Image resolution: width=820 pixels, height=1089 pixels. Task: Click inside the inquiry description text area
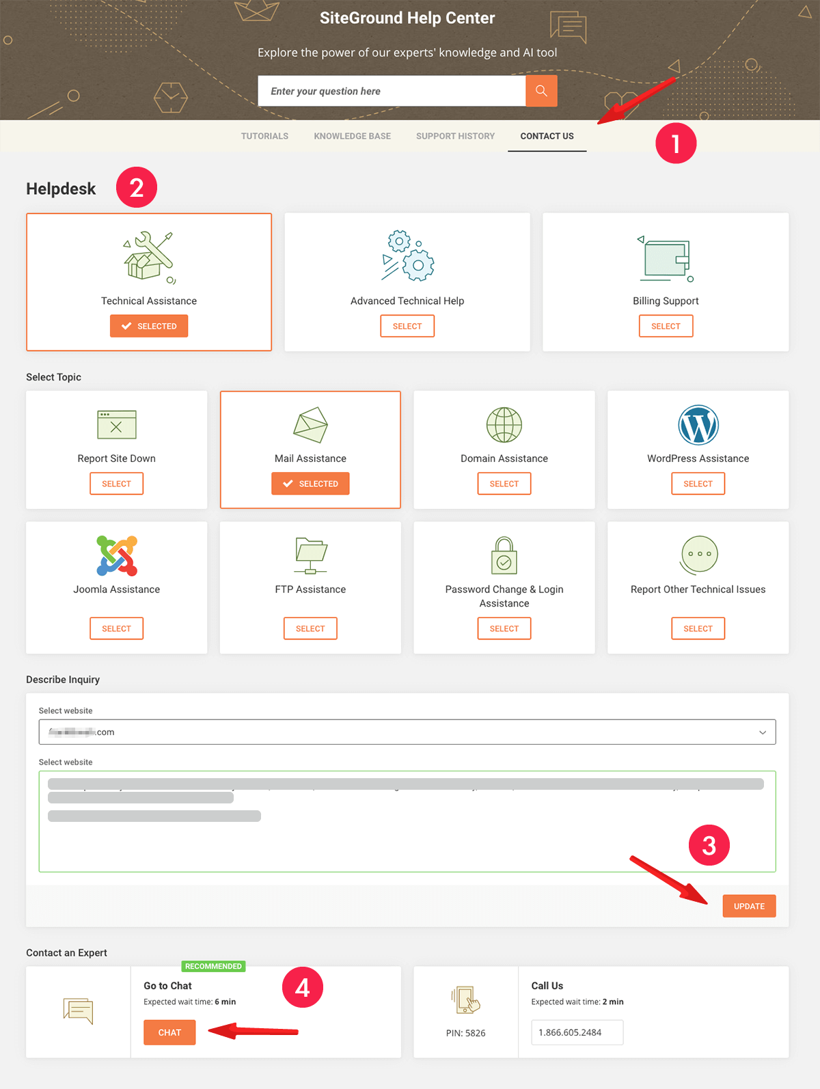[407, 821]
